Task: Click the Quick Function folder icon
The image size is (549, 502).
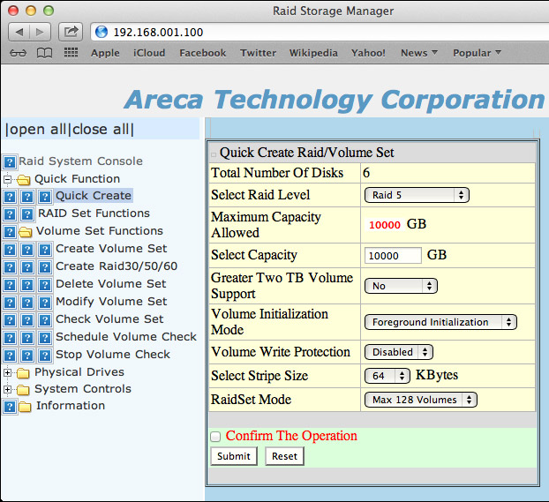Action: [x=24, y=180]
